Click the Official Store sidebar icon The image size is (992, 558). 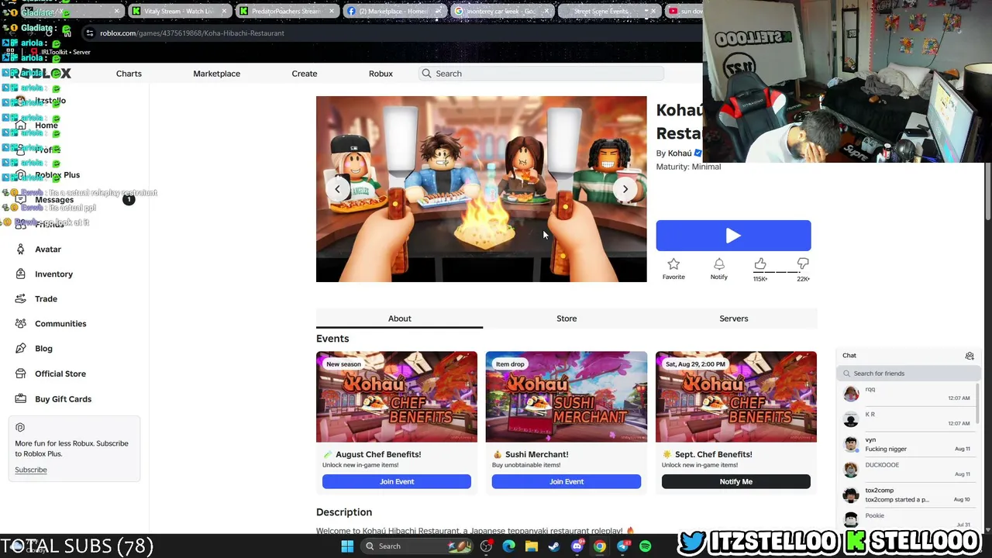(x=21, y=374)
